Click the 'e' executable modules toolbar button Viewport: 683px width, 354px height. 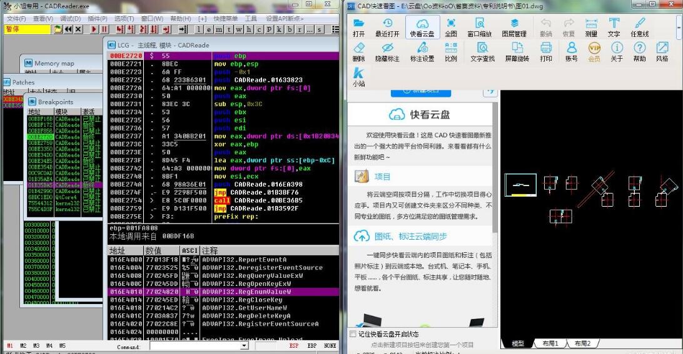click(x=209, y=29)
